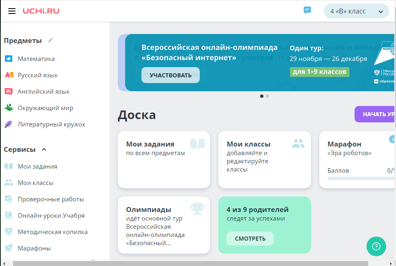Open the help question mark button
Viewport: 396px width, 266px height.
(376, 246)
